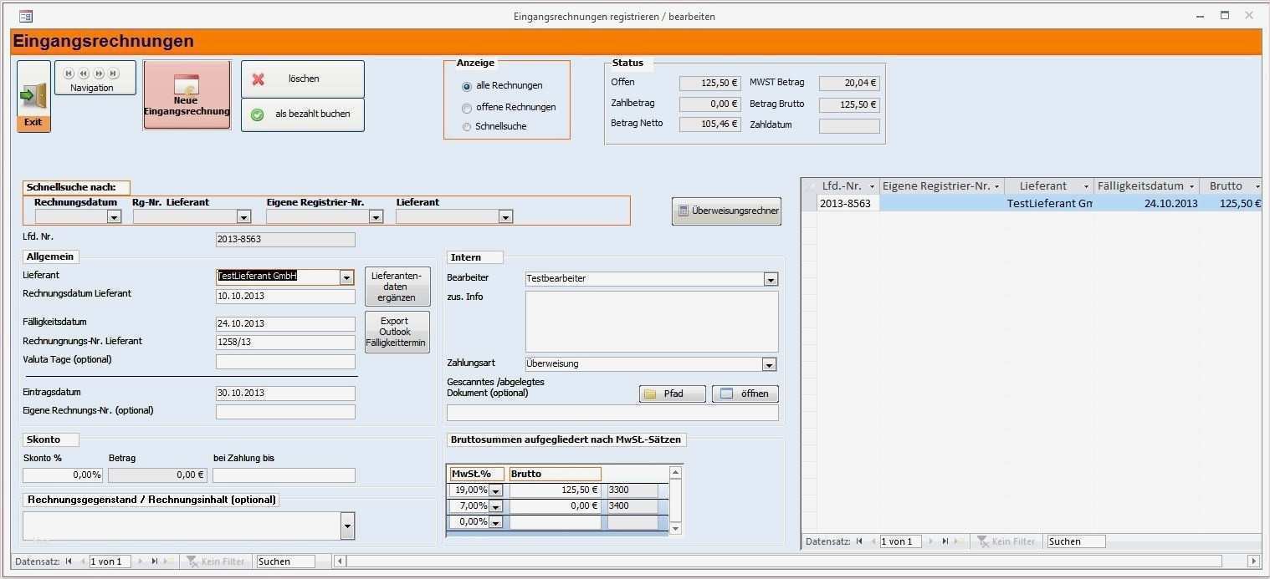Select the Schnellsuche radio button
The height and width of the screenshot is (579, 1270).
468,126
